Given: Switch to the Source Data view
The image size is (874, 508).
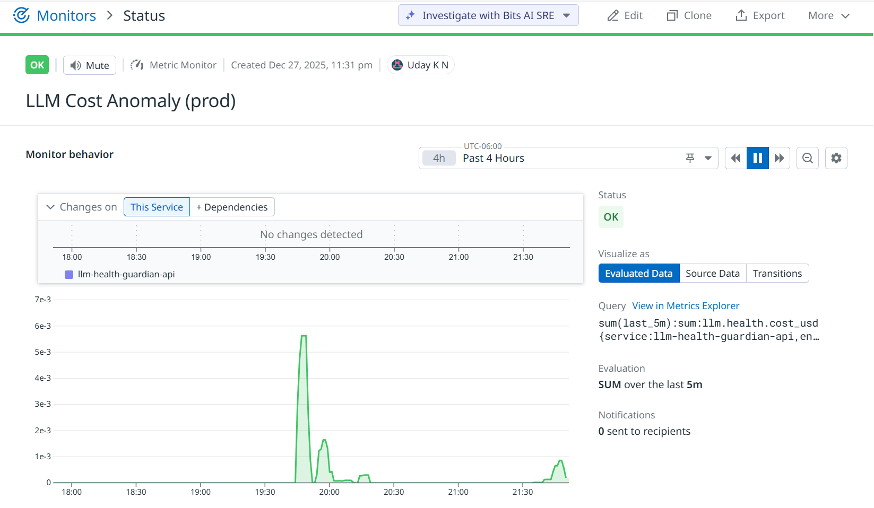Looking at the screenshot, I should pyautogui.click(x=712, y=273).
